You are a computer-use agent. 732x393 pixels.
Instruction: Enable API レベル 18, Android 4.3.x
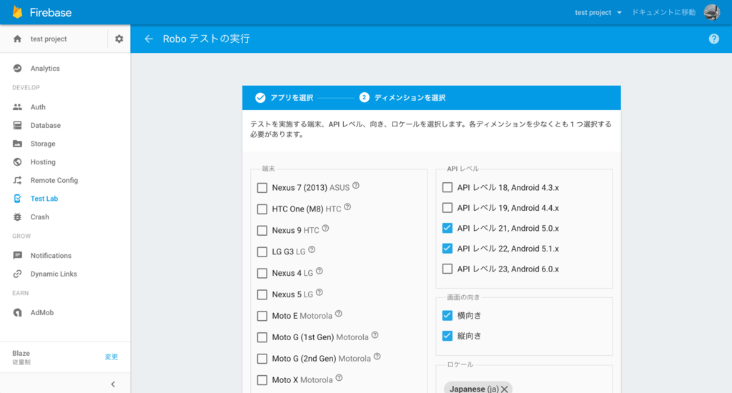click(447, 187)
